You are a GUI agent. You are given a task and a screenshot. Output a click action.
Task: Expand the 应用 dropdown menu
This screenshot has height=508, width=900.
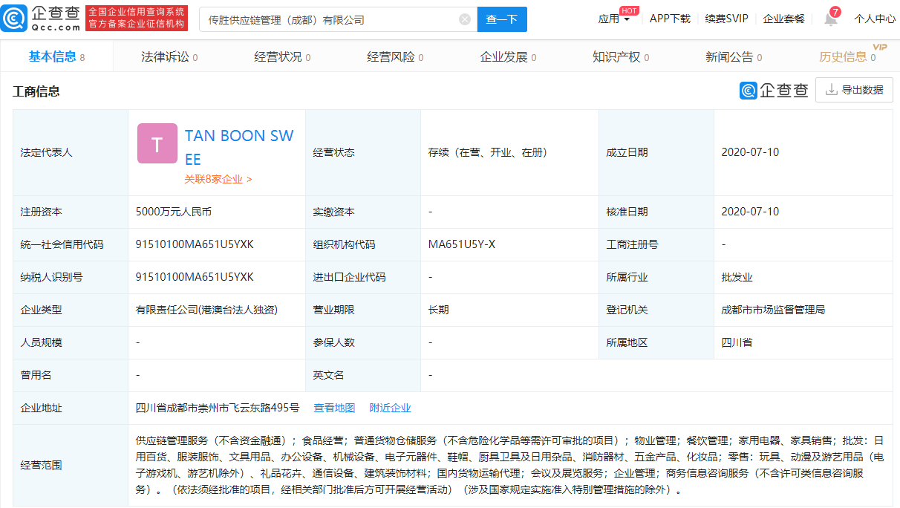tap(614, 19)
